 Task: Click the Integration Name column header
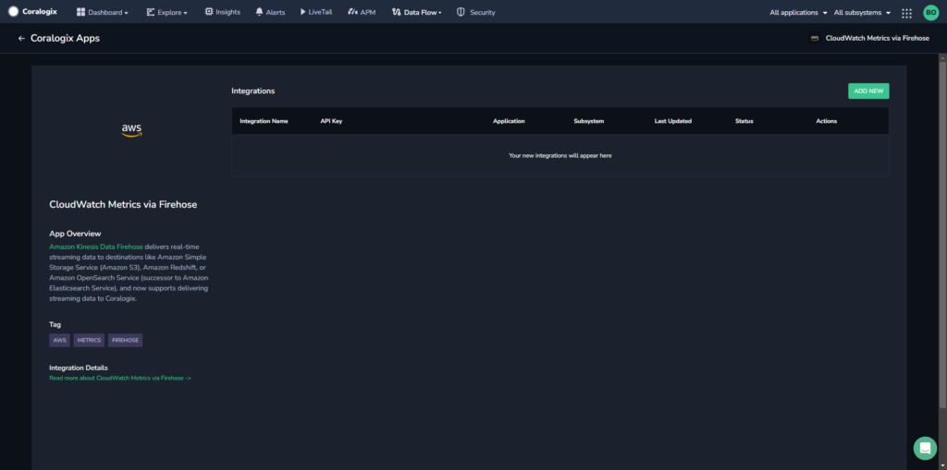coord(264,121)
